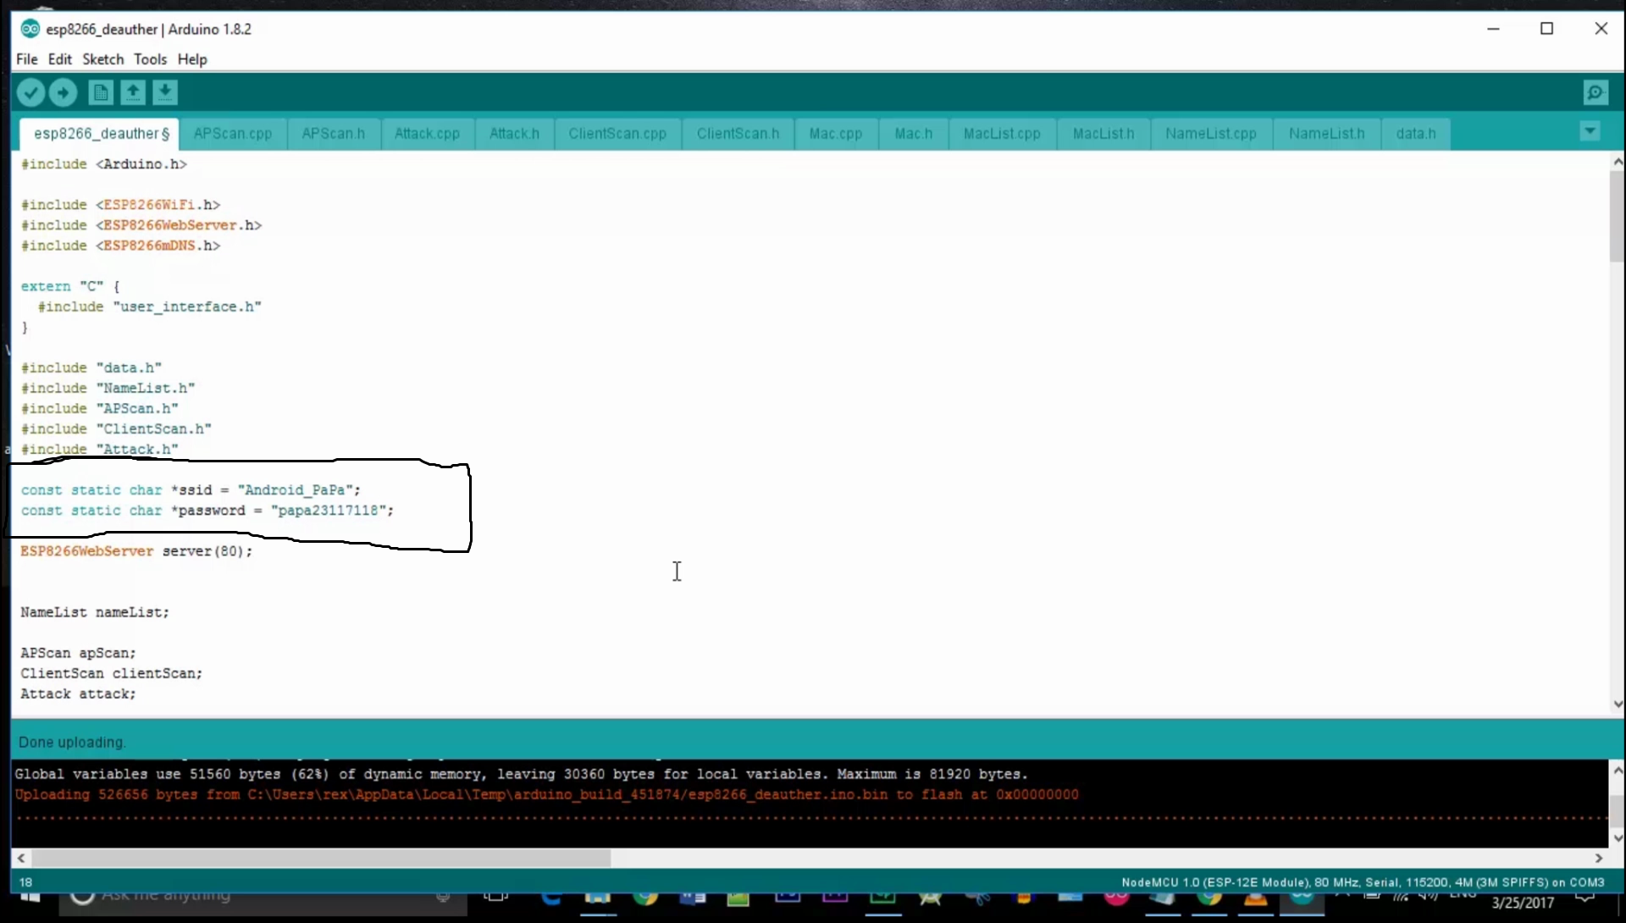Click the 'ESP8266WebServer server(80);' line
This screenshot has width=1626, height=923.
coord(136,551)
